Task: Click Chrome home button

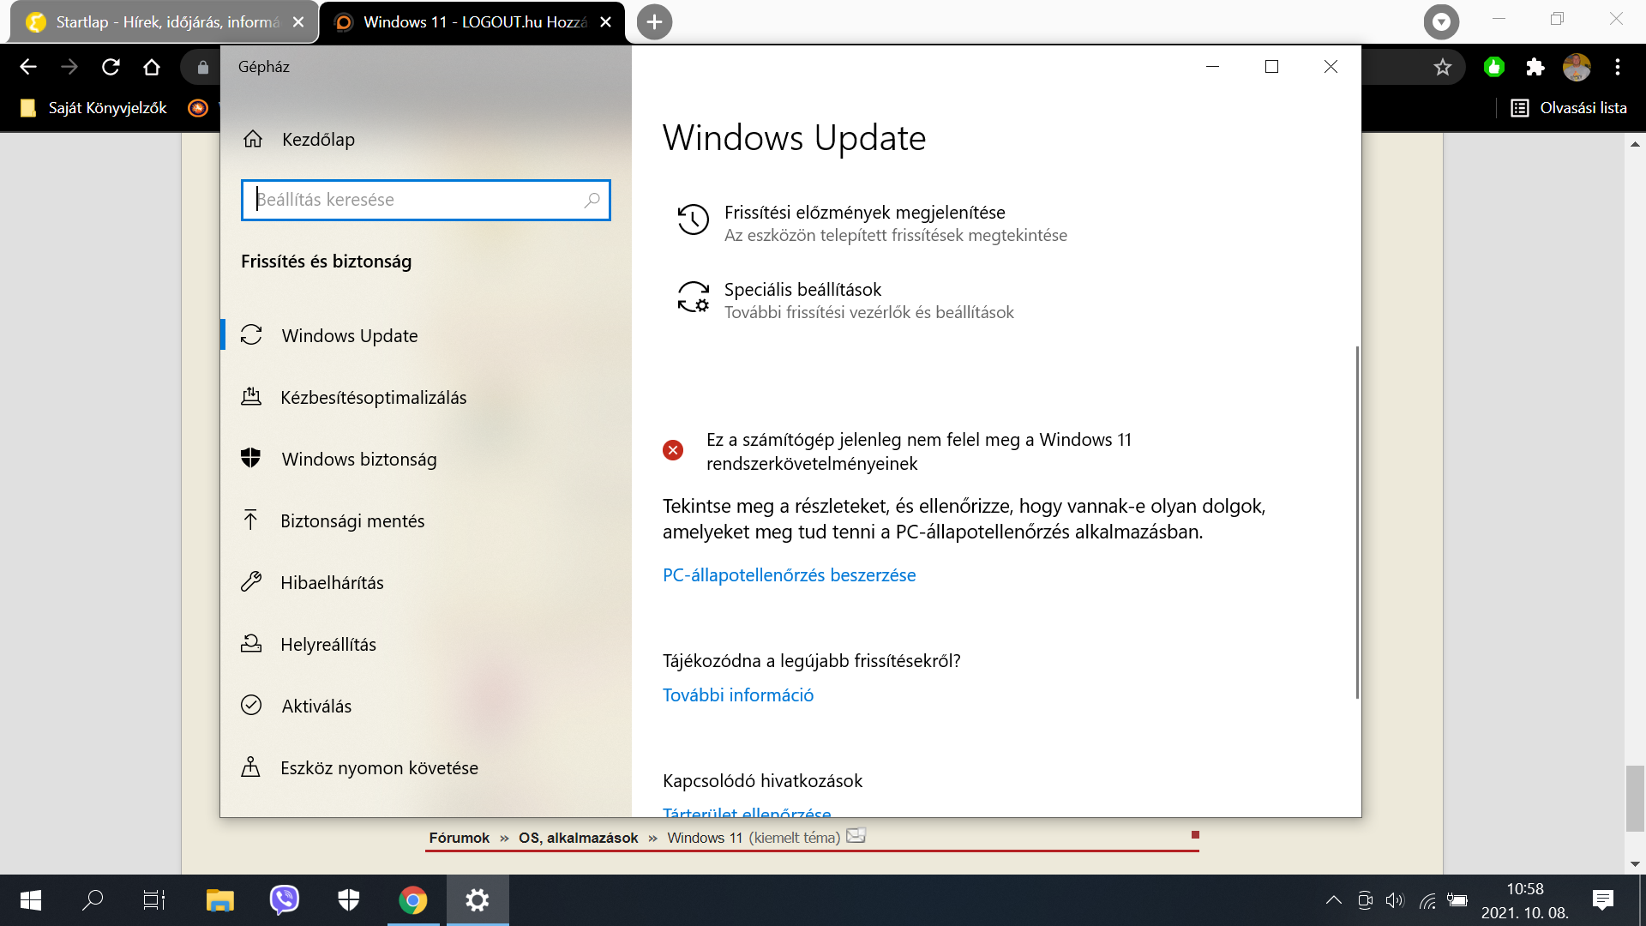Action: pyautogui.click(x=152, y=67)
